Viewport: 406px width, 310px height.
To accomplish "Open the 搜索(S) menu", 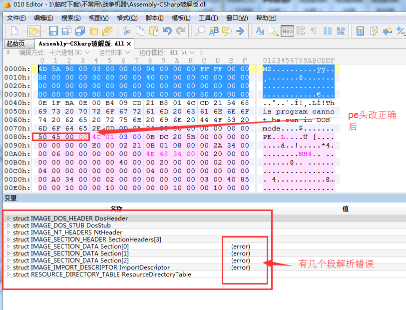I will [x=71, y=18].
